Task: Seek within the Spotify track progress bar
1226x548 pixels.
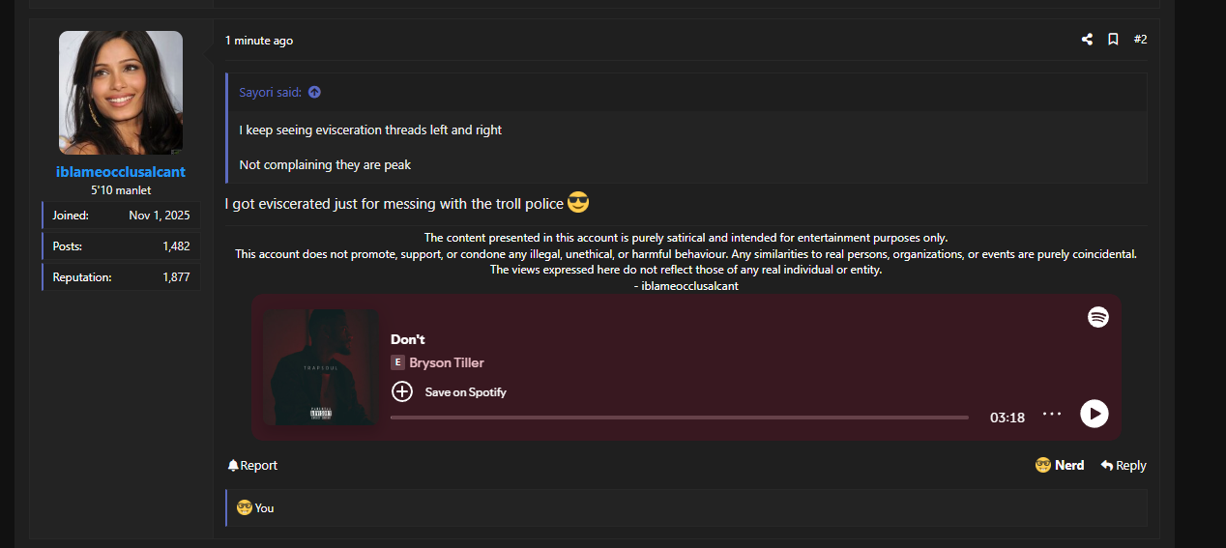Action: [x=679, y=418]
